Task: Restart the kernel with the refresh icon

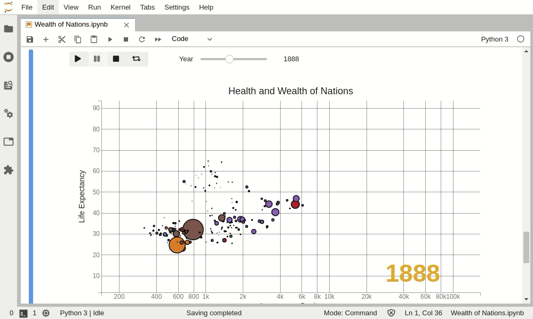Action: tap(142, 39)
